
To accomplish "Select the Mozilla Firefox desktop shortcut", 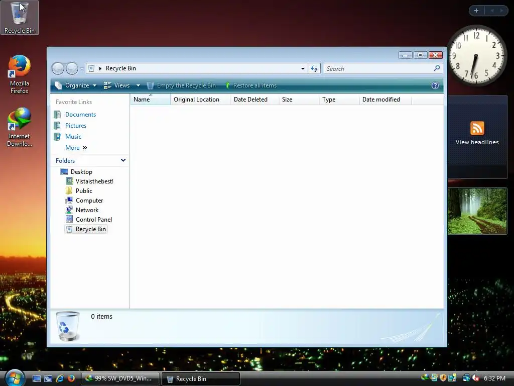I will coord(20,74).
